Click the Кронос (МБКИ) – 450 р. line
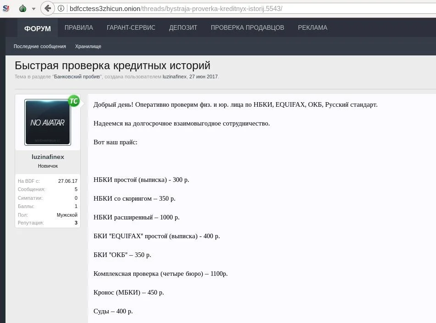The image size is (436, 323). (129, 292)
